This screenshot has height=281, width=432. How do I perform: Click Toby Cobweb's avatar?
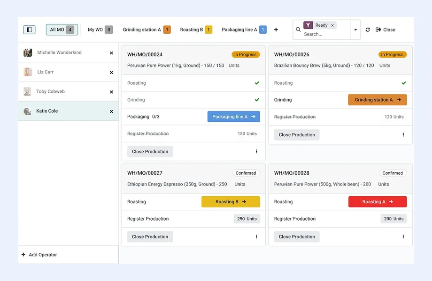27,91
